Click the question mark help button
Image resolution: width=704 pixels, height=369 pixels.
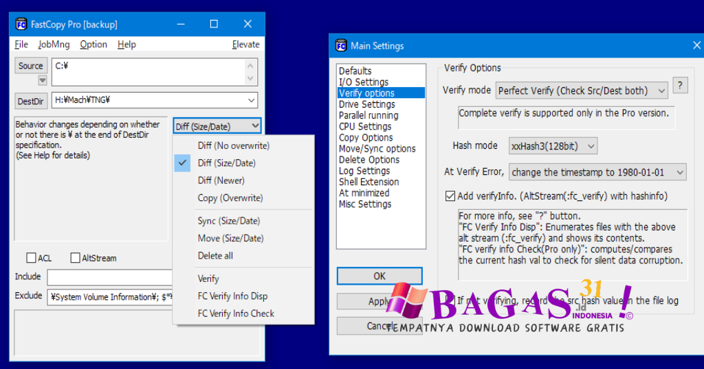pyautogui.click(x=680, y=86)
